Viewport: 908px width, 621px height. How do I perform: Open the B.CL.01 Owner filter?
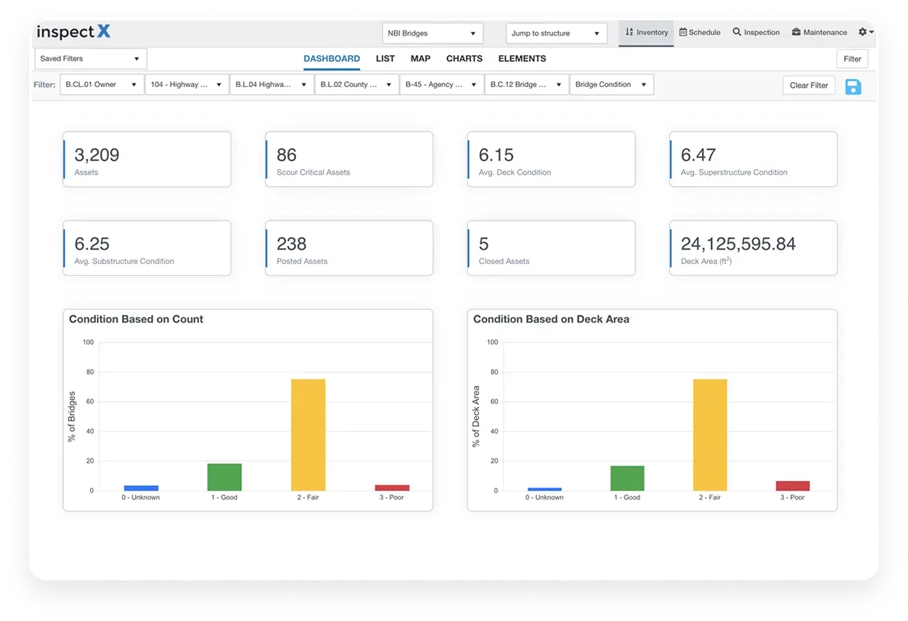point(101,84)
